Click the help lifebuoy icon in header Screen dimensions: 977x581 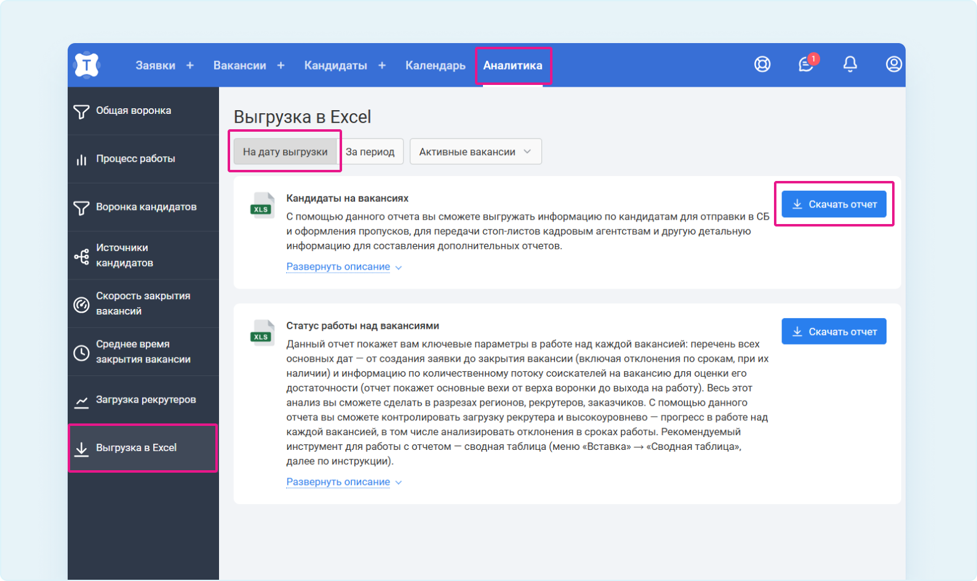(x=762, y=64)
